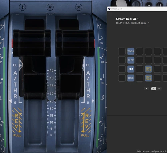Open the FENIX THRUST DETENTS copy profile dropdown
The image size is (167, 153).
[x=132, y=23]
